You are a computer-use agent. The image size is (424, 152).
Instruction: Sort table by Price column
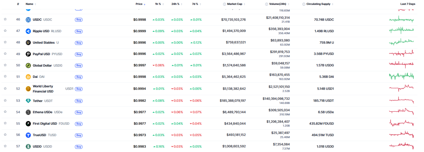click(x=139, y=4)
